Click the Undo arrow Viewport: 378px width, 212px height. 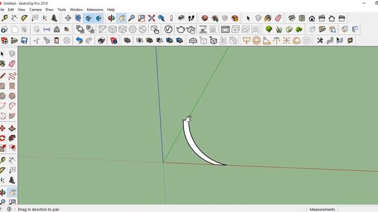(x=79, y=41)
